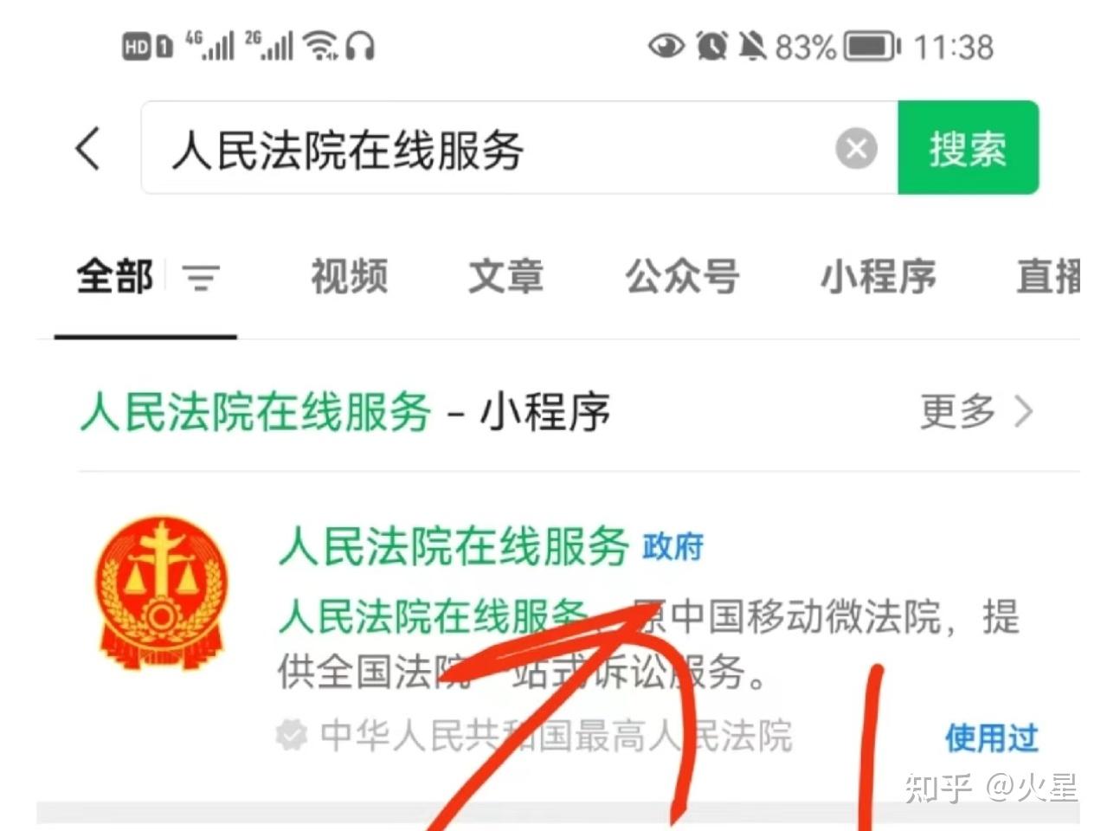Tap the 使用过 label

point(991,738)
